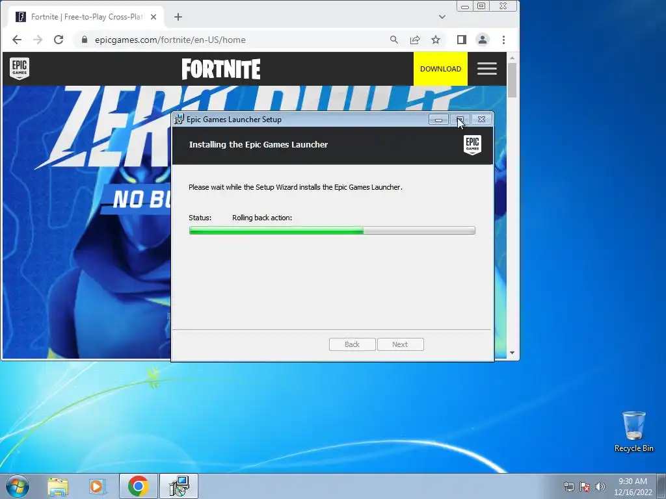Viewport: 666px width, 499px height.
Task: Click the vertical scrollbar thumb in Chrome
Action: (513, 80)
